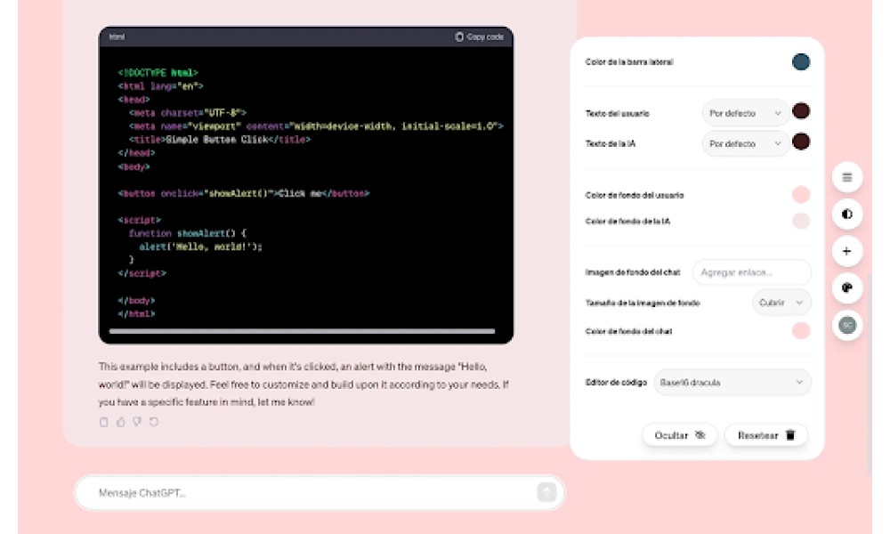Pick Color de fondo del usuario swatch
The image size is (890, 534).
coord(801,195)
